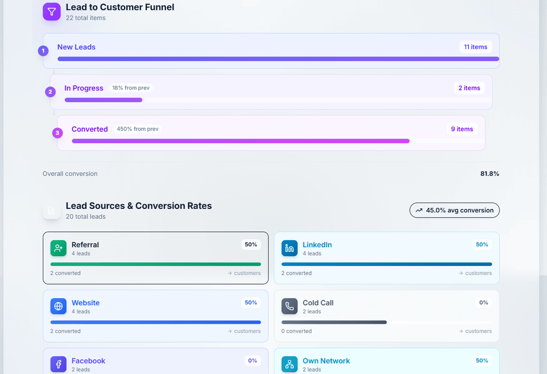547x374 pixels.
Task: Click the stage 1 numbered badge
Action: [43, 52]
